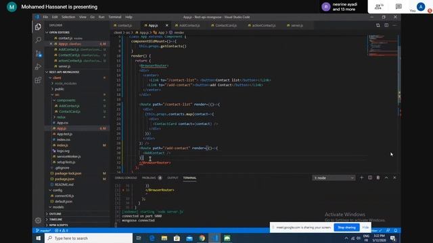Screen dimensions: 433x243
Task: Click the master branch in status bar
Action: pos(43,230)
